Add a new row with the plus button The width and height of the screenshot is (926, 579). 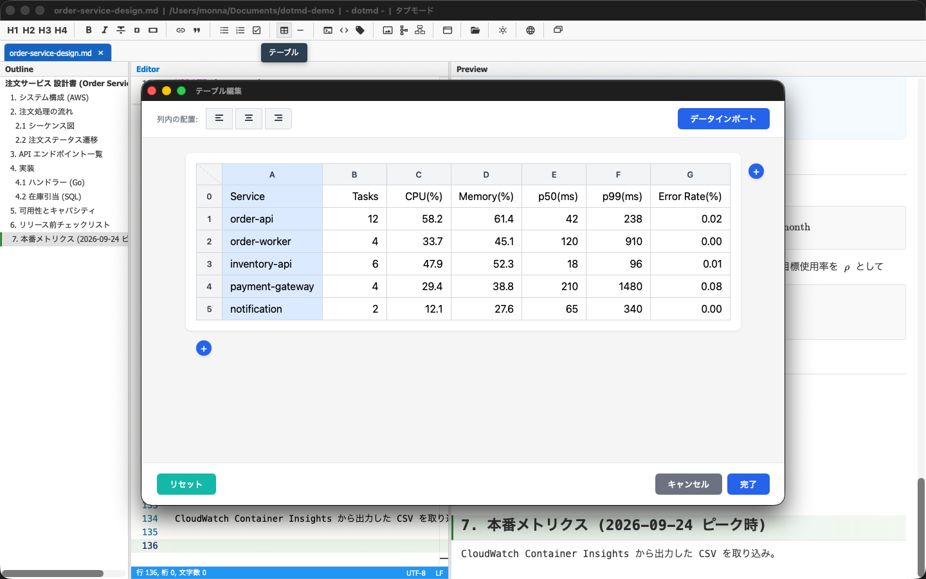[204, 349]
